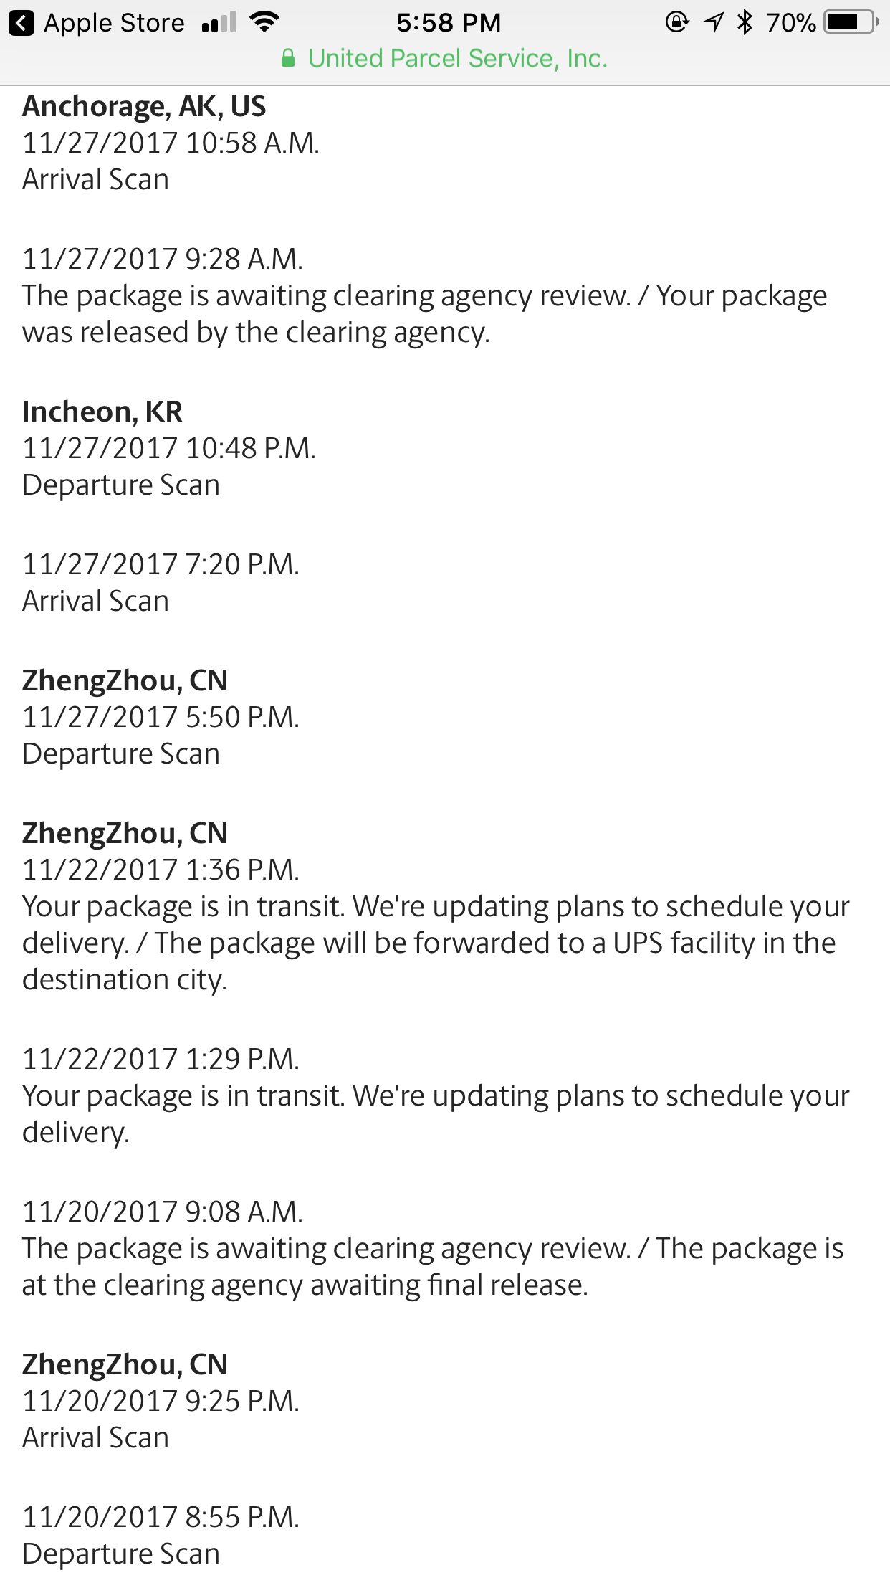The width and height of the screenshot is (890, 1583).
Task: Tap the 11/22/2017 1:36 P.M. transit update
Action: (x=436, y=925)
